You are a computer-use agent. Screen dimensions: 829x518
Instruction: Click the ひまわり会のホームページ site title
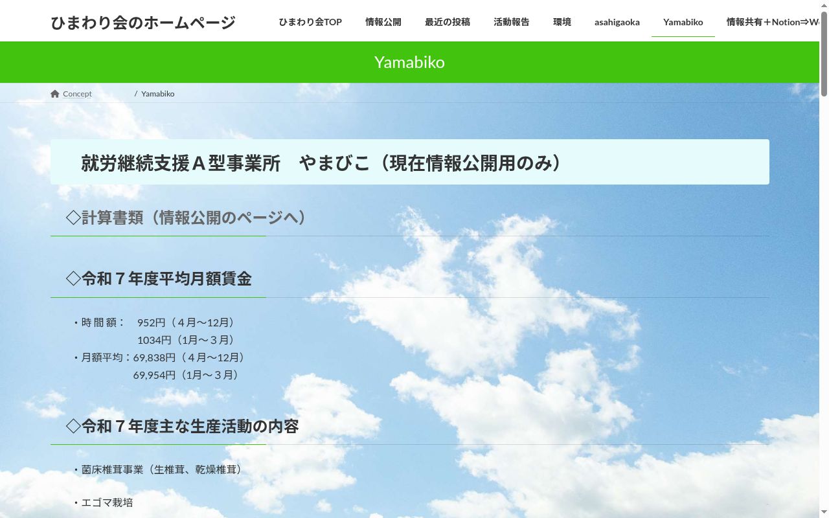click(x=143, y=23)
